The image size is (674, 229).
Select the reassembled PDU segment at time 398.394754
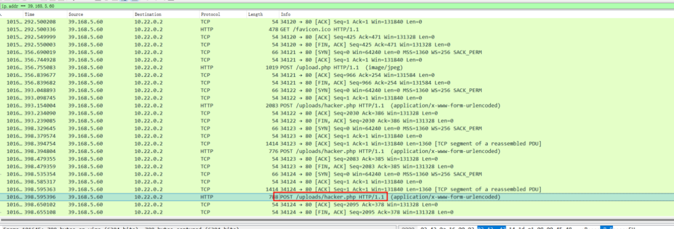(337, 143)
